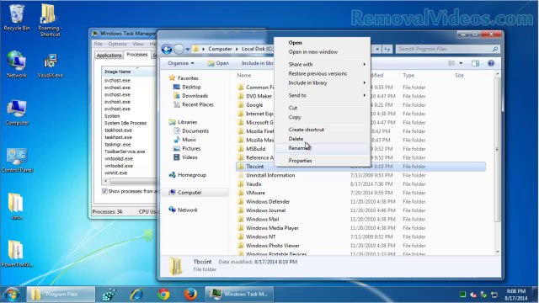Expand the Share with submenu
The height and width of the screenshot is (303, 539).
(x=323, y=64)
